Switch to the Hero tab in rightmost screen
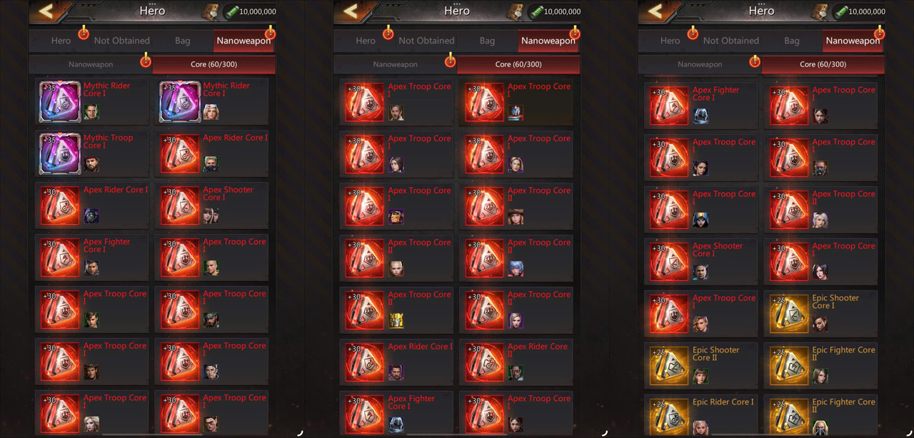Image resolution: width=914 pixels, height=438 pixels. (670, 41)
